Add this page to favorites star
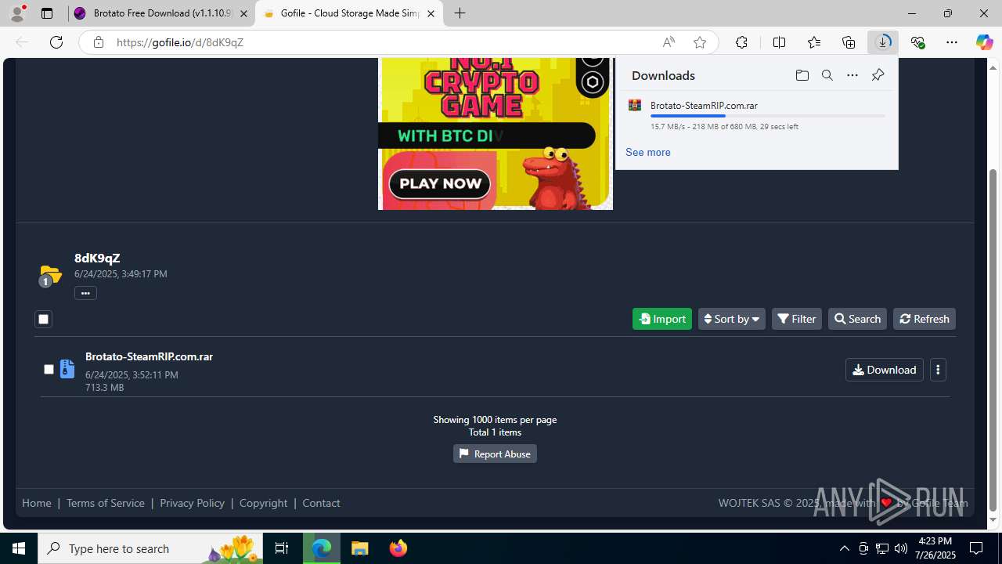 pyautogui.click(x=700, y=42)
